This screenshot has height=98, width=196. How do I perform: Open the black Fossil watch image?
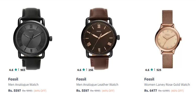[32, 38]
